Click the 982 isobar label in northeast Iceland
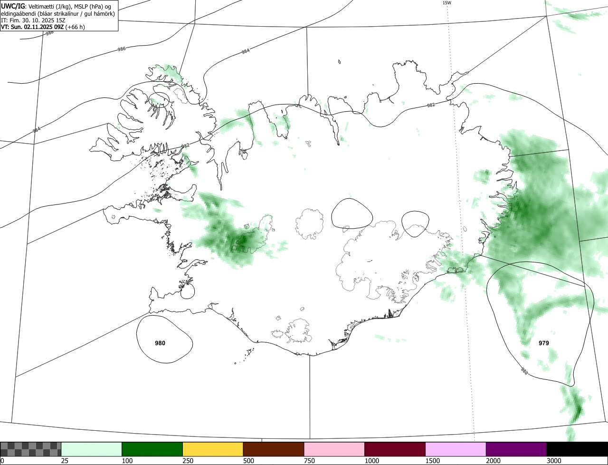 tap(431, 105)
